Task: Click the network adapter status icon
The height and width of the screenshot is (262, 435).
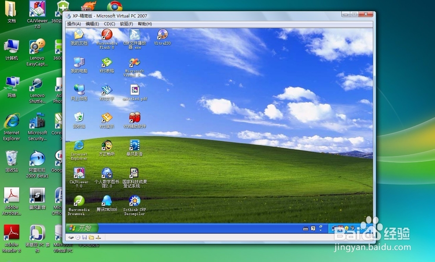Action: click(x=98, y=237)
